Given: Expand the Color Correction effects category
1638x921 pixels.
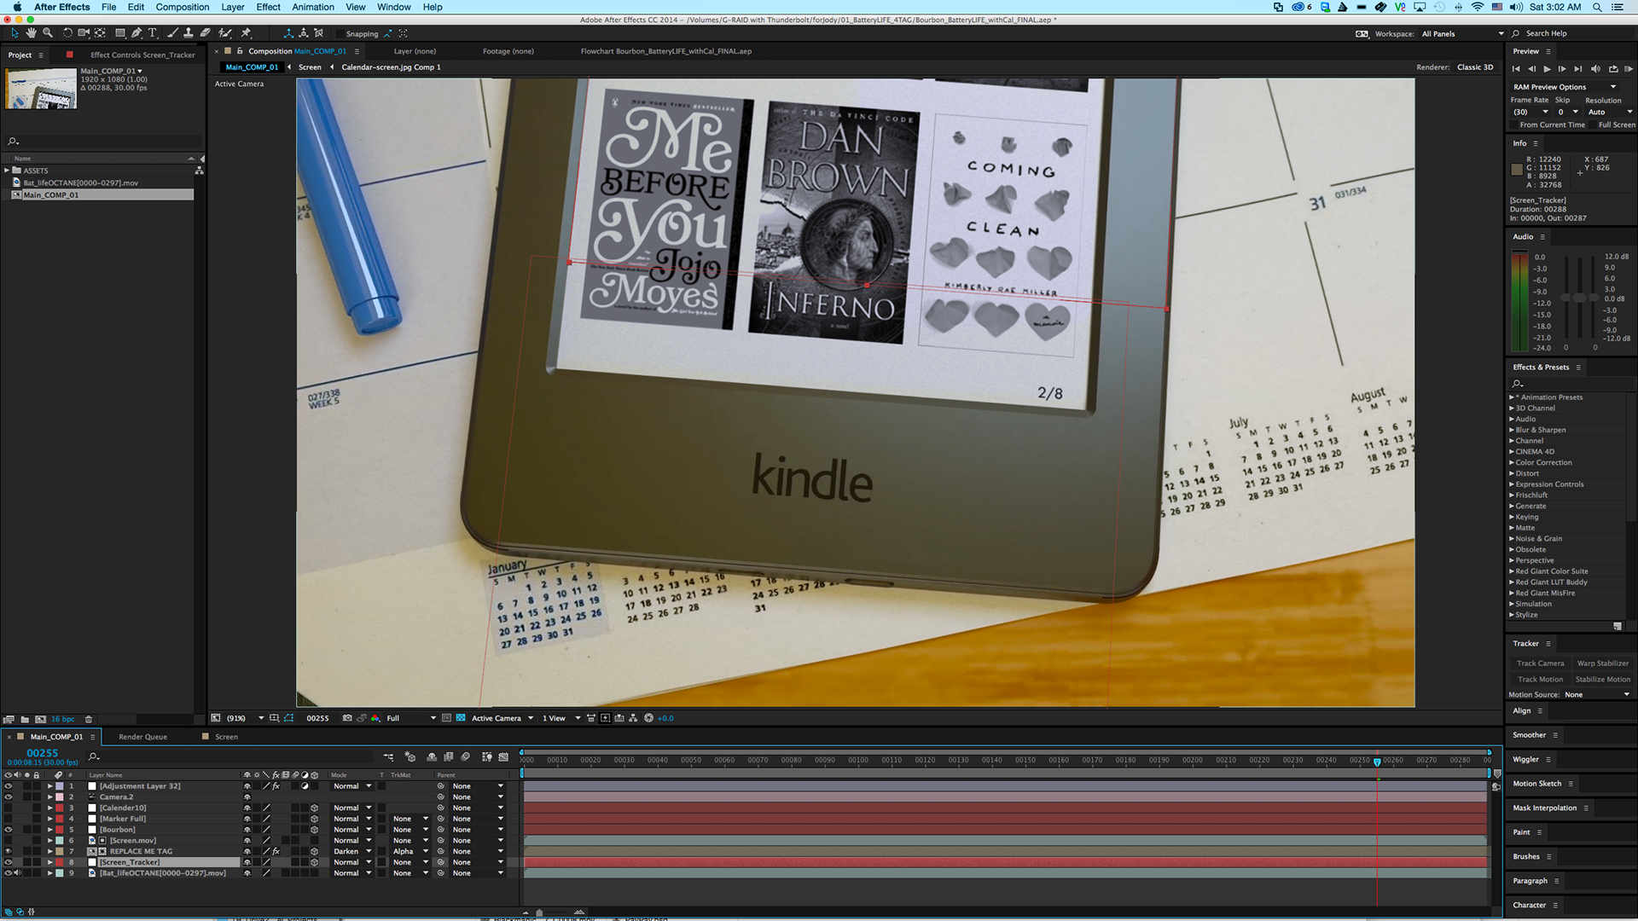Looking at the screenshot, I should 1512,462.
